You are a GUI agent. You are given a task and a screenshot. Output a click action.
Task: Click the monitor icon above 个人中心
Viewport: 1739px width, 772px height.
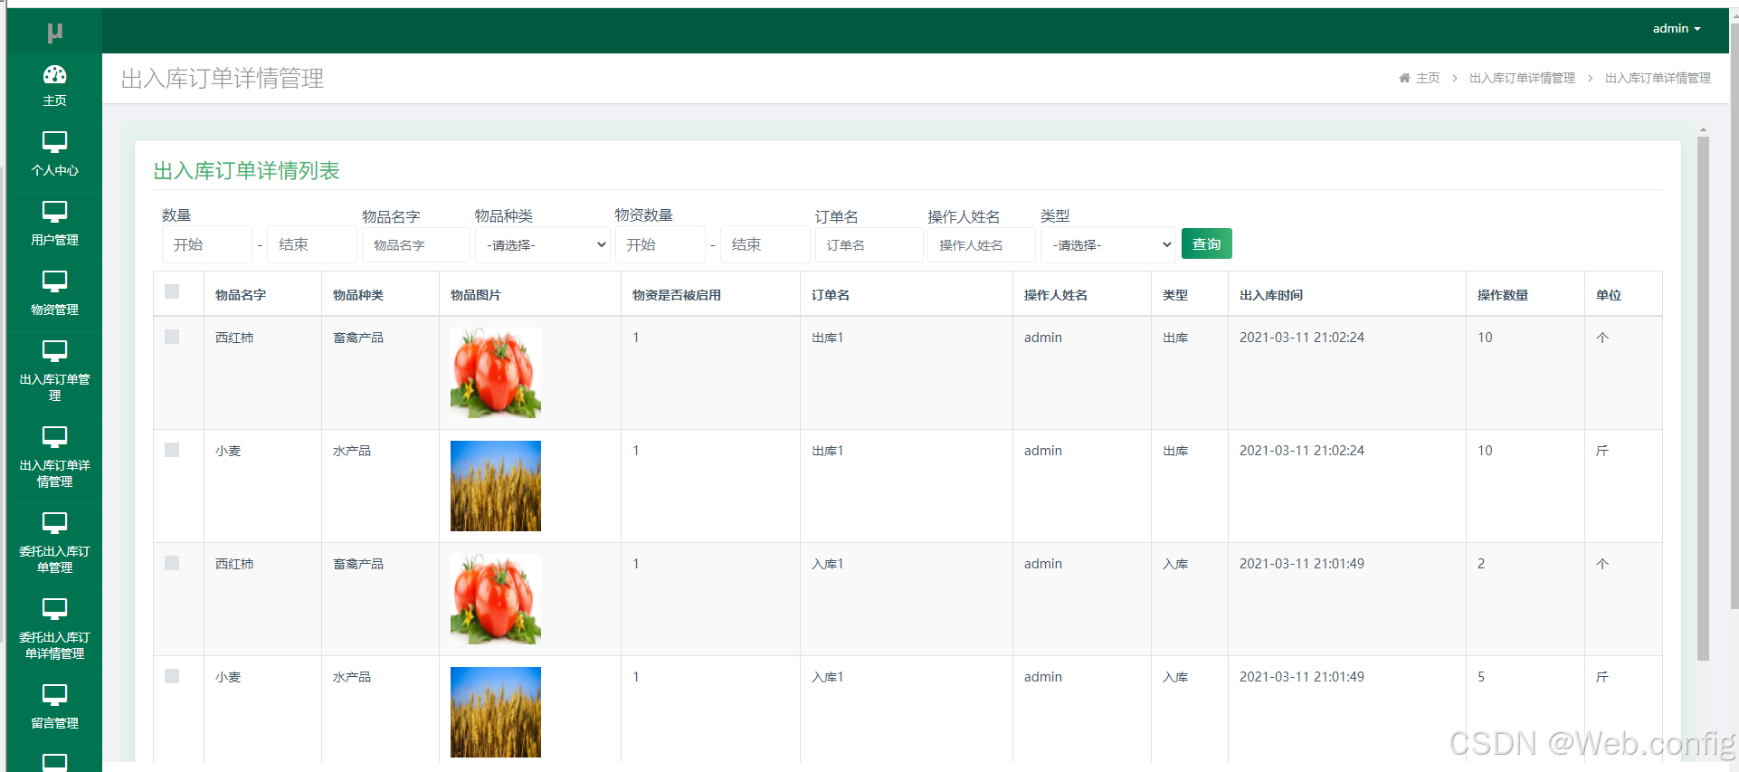(54, 142)
